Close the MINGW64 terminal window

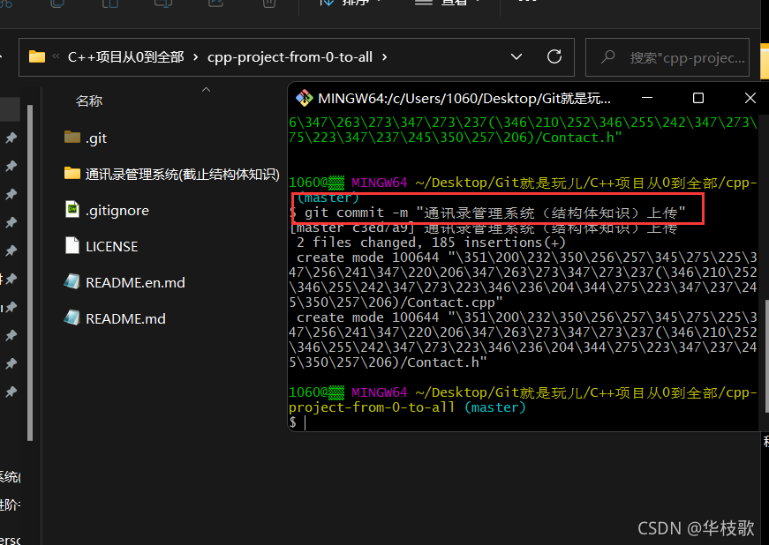750,98
